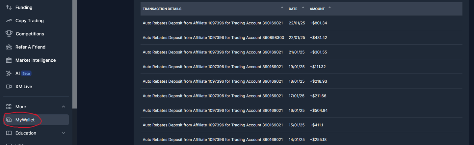Click the MyWallet wallet icon
The width and height of the screenshot is (474, 145).
[x=9, y=120]
